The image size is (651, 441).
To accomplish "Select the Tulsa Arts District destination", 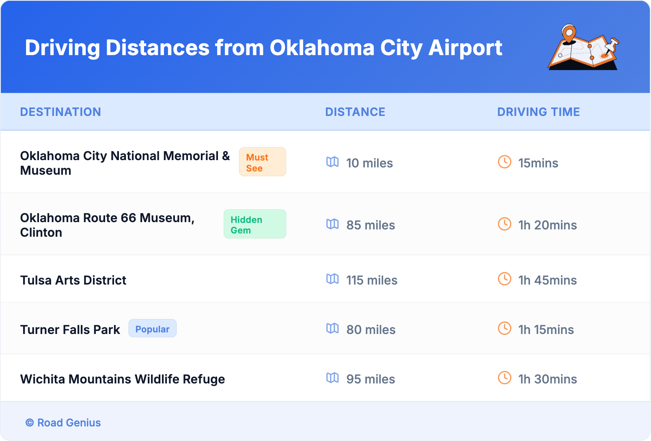I will (x=73, y=280).
